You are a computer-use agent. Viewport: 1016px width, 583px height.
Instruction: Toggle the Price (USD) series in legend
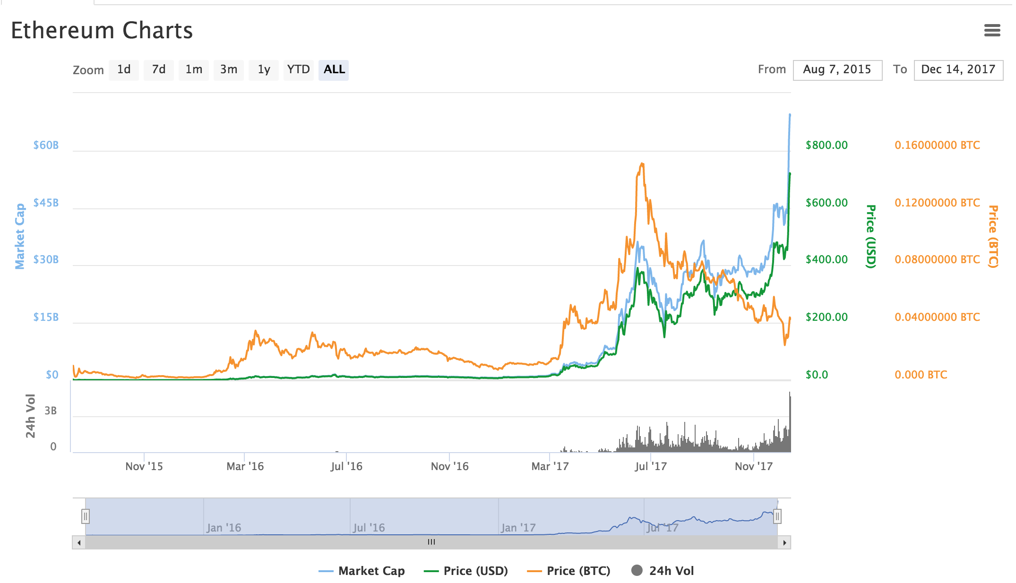[466, 571]
